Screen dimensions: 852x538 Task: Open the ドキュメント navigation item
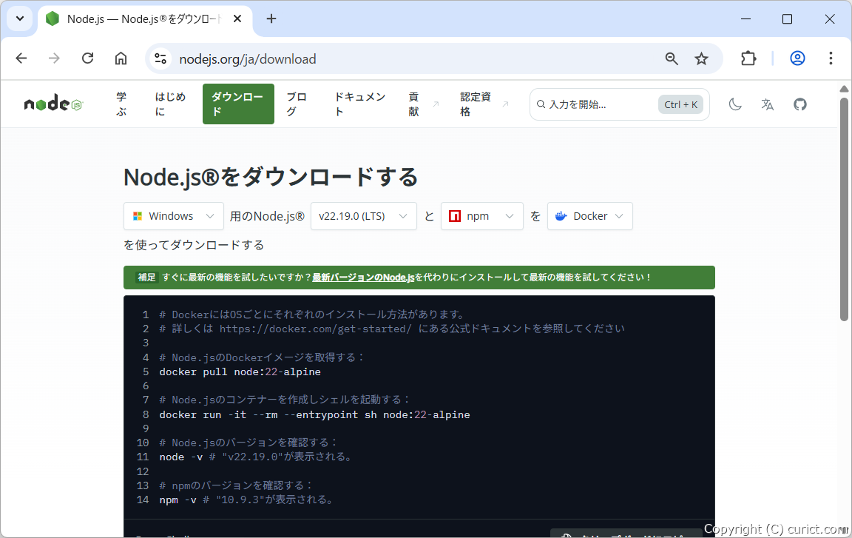pos(359,104)
